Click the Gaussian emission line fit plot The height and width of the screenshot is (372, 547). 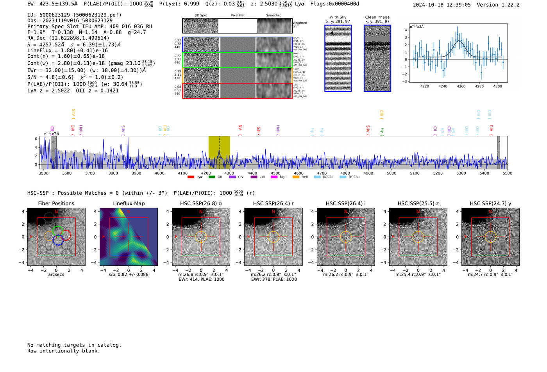pyautogui.click(x=458, y=53)
